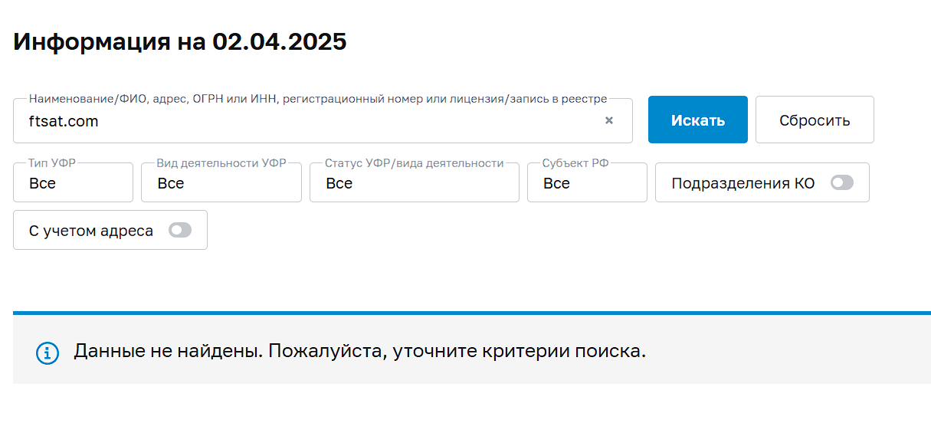
Task: Click the blue divider line above the notice
Action: point(471,313)
